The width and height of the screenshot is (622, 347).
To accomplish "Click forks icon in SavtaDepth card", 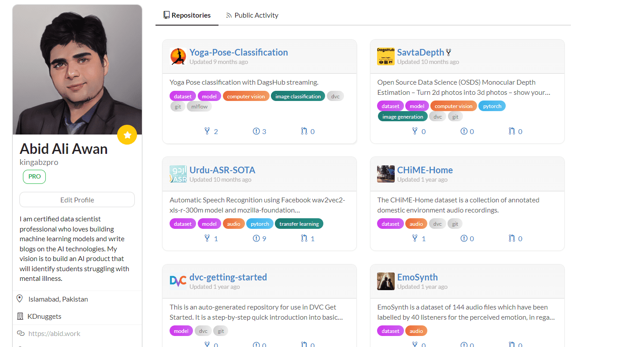I will pyautogui.click(x=415, y=131).
